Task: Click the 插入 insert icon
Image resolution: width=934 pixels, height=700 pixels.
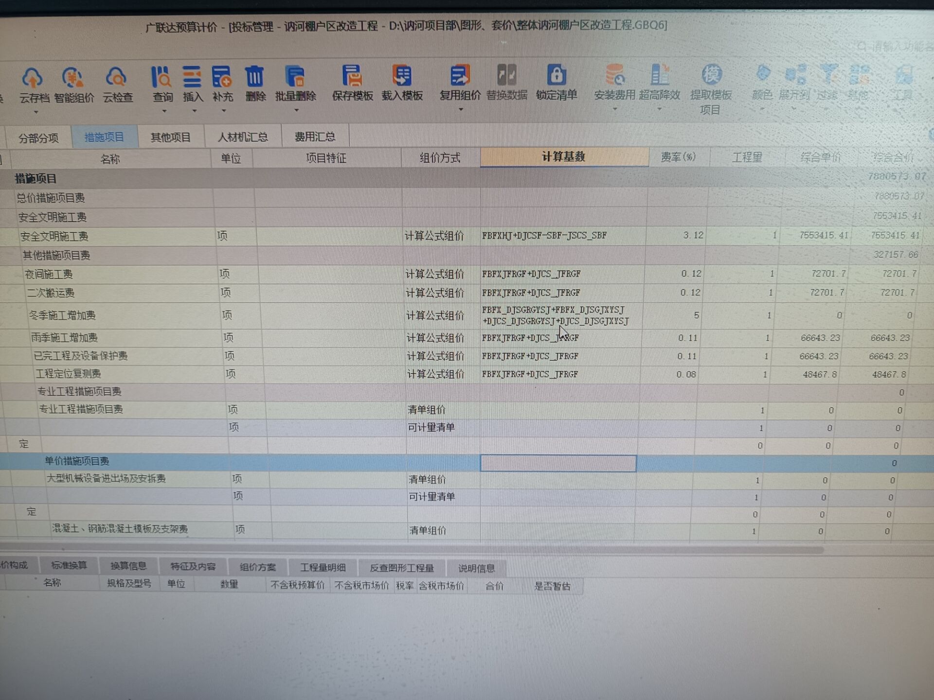Action: click(192, 77)
